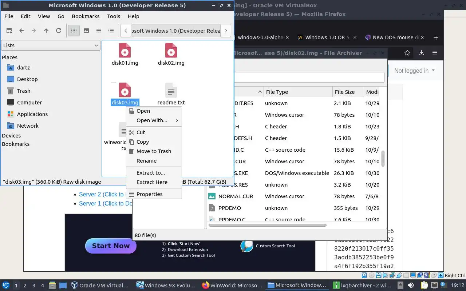Screen dimensions: 466x291
Task: Click archiver horizontal scrollbar
Action: pos(268,225)
